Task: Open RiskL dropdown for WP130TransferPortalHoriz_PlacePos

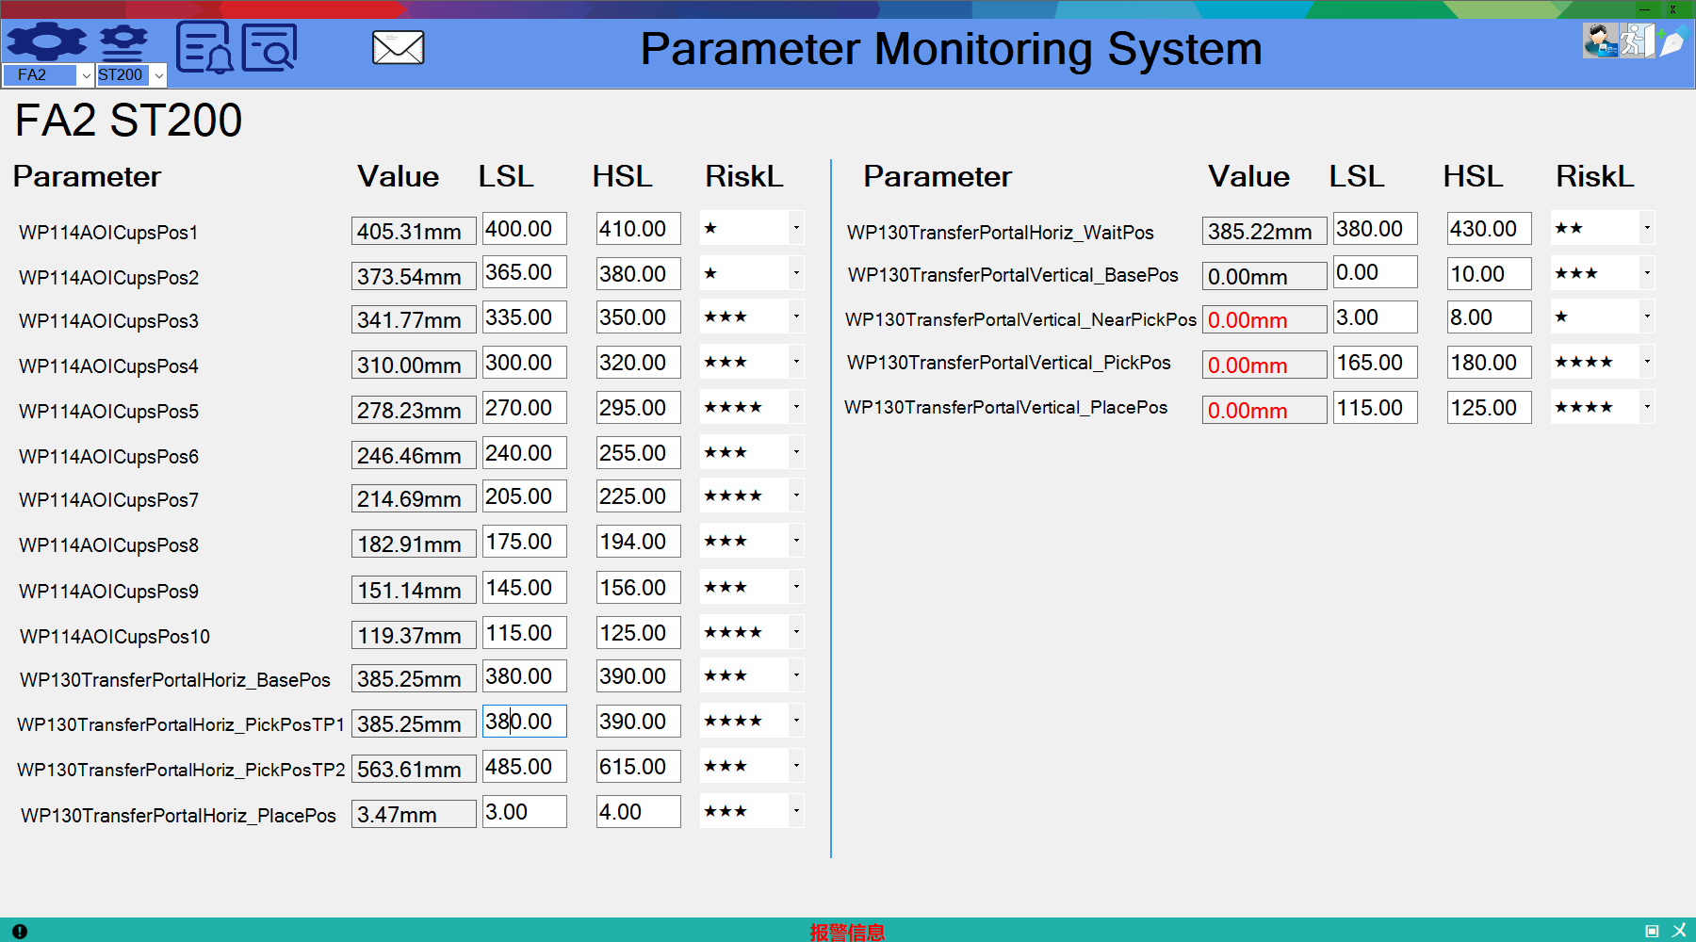Action: (x=796, y=811)
